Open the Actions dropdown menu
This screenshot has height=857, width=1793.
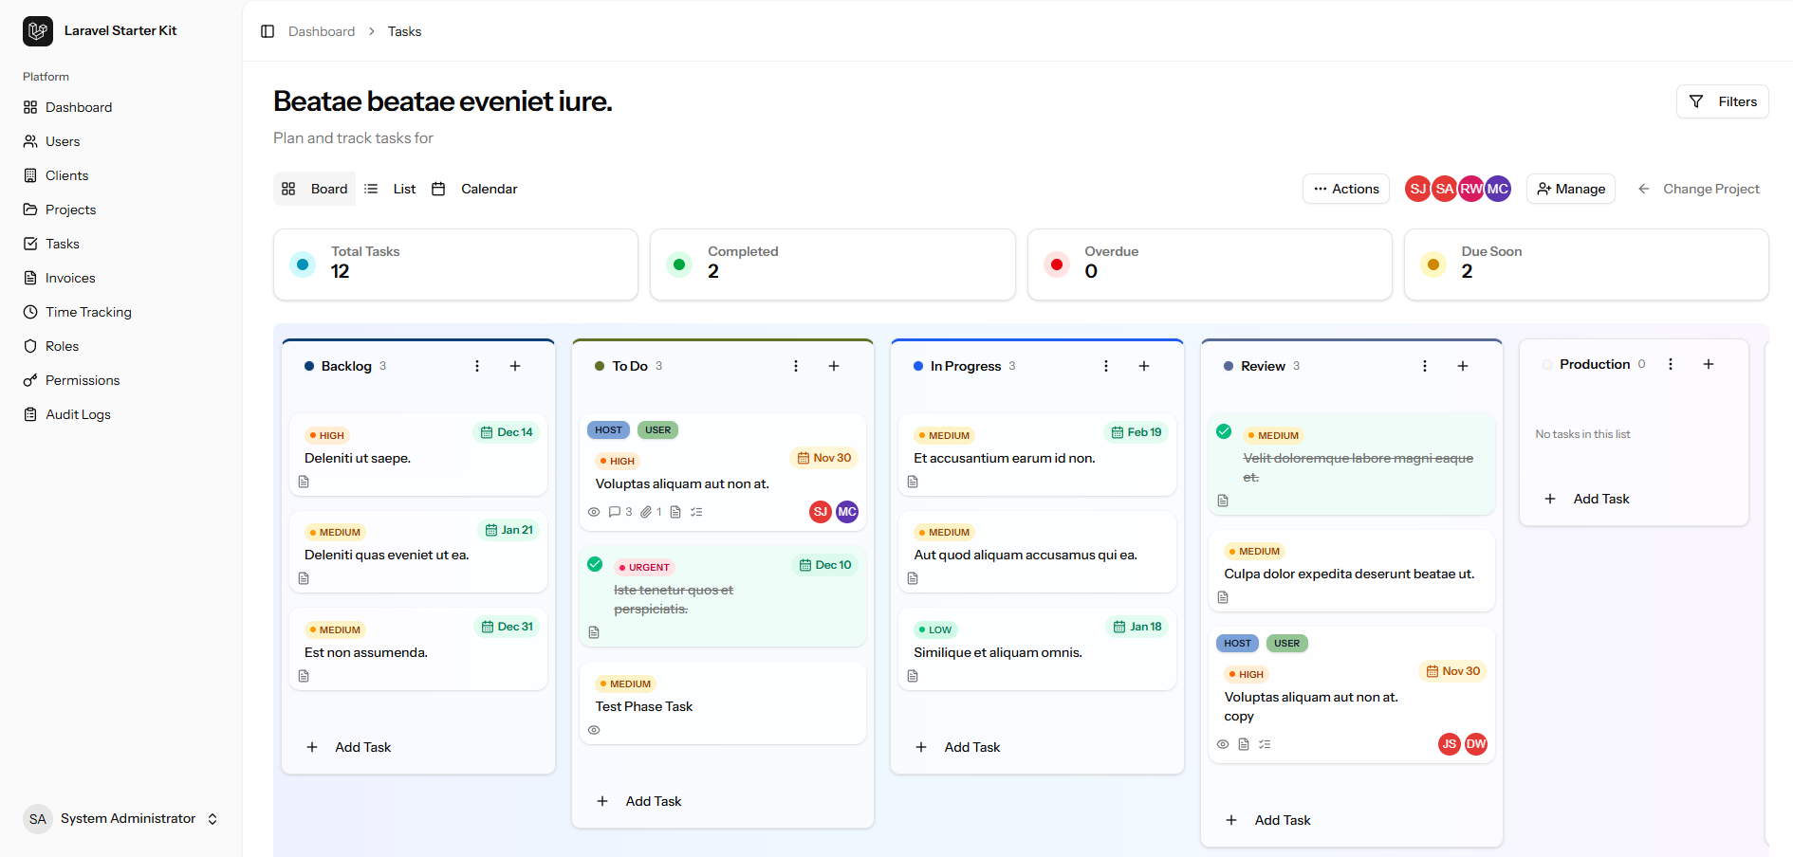tap(1345, 189)
